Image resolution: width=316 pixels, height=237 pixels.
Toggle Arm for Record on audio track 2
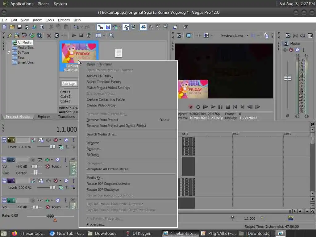tap(32, 160)
